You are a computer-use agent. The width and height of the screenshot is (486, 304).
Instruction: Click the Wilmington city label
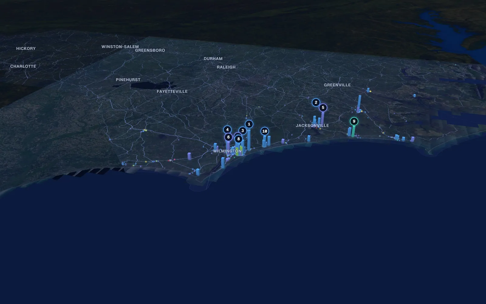coord(227,151)
